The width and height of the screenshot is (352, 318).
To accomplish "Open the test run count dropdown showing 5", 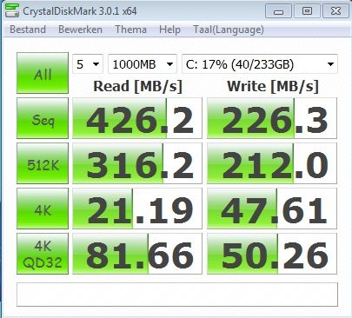I will (88, 64).
